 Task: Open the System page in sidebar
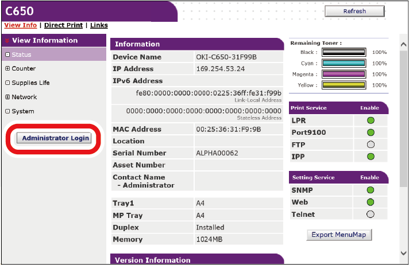(x=22, y=111)
